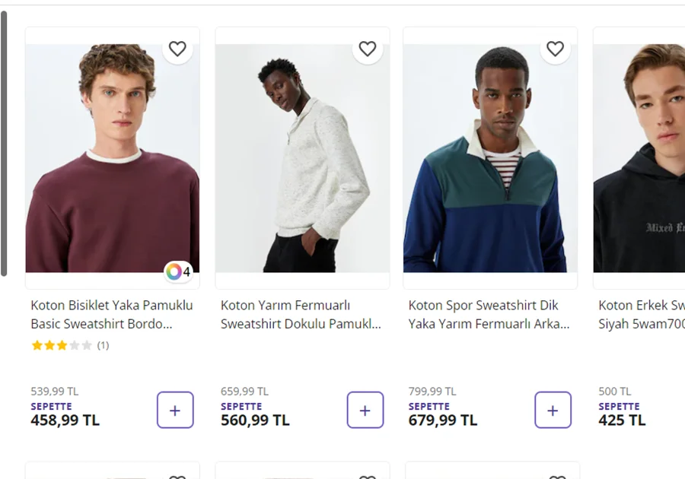Click the vertical scrollbar on the left edge
Viewport: 685px width, 479px height.
coord(4,144)
